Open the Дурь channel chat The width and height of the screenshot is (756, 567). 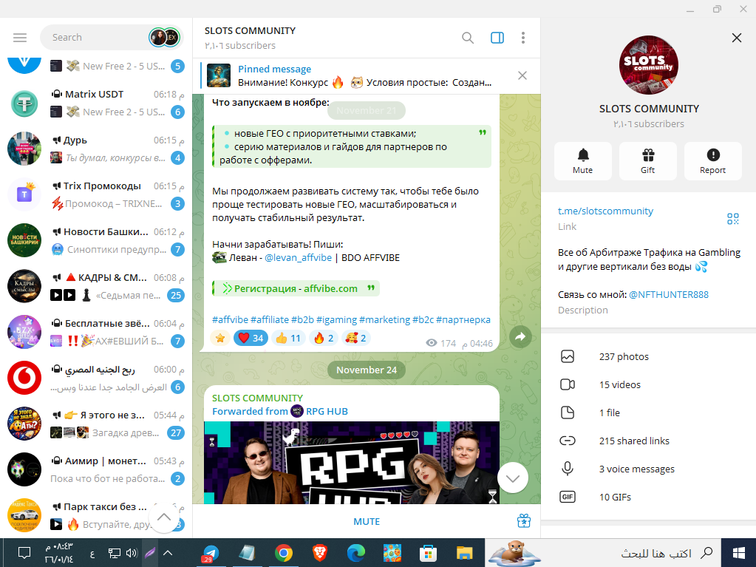pyautogui.click(x=96, y=149)
